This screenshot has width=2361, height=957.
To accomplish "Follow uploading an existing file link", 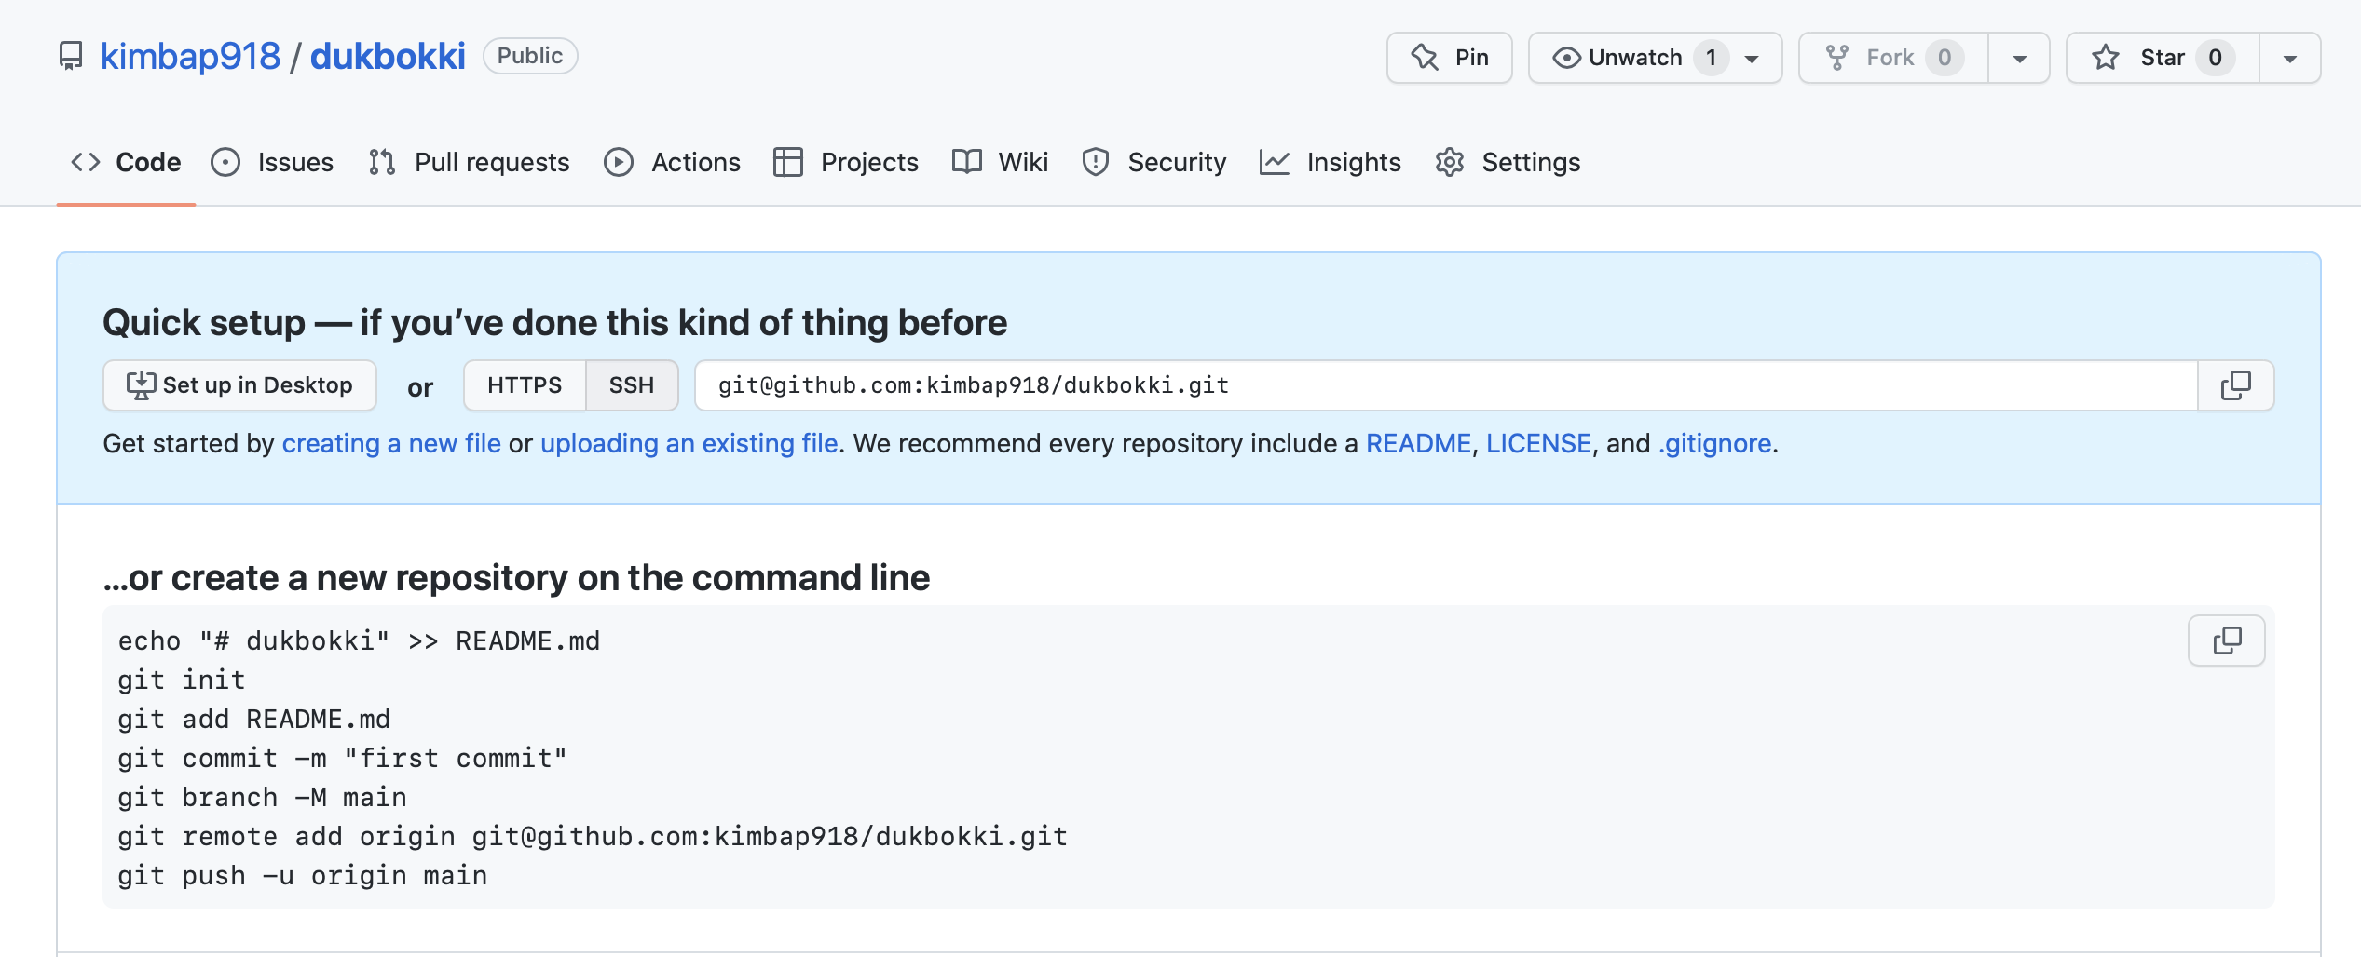I will click(x=689, y=443).
